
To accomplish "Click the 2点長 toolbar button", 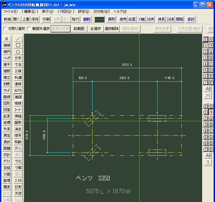I will [x=170, y=19].
